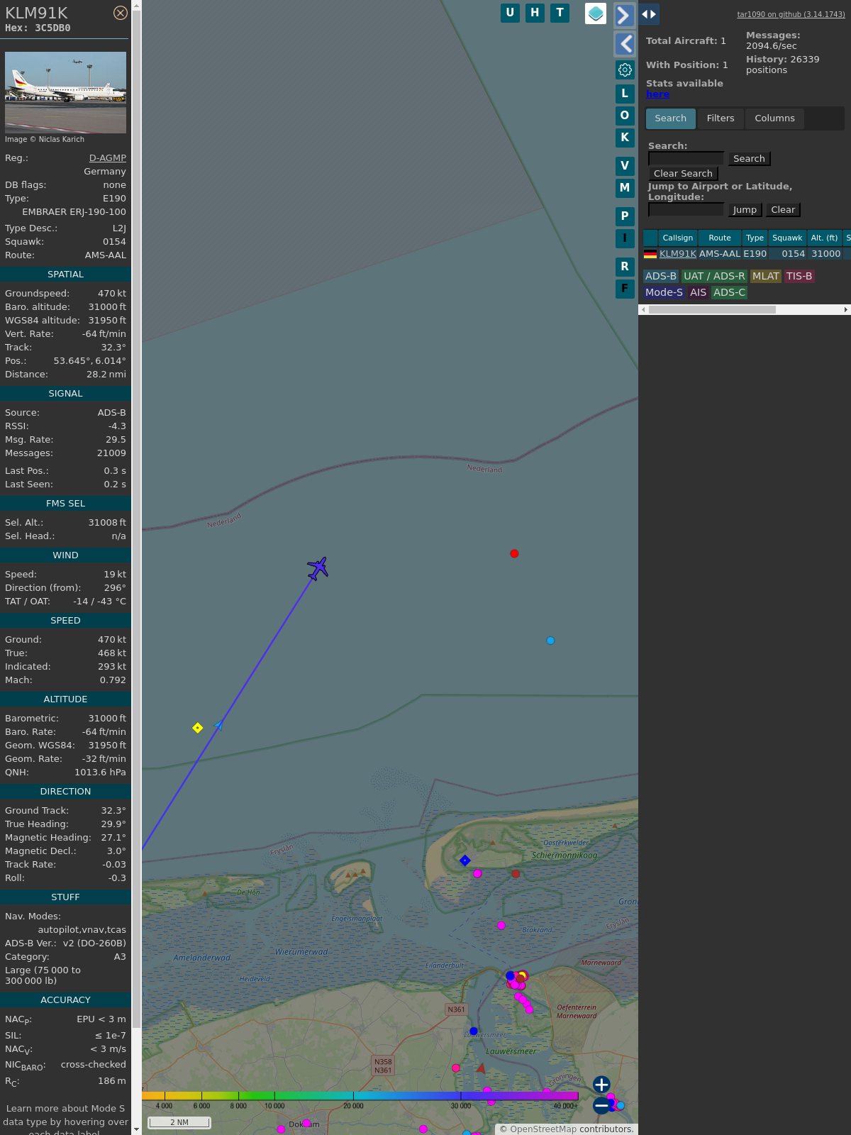Click the F button on map
Image resolution: width=851 pixels, height=1135 pixels.
click(x=625, y=288)
